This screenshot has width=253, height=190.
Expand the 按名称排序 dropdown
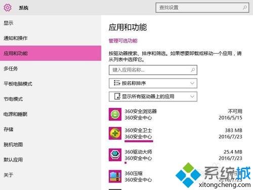click(x=153, y=83)
